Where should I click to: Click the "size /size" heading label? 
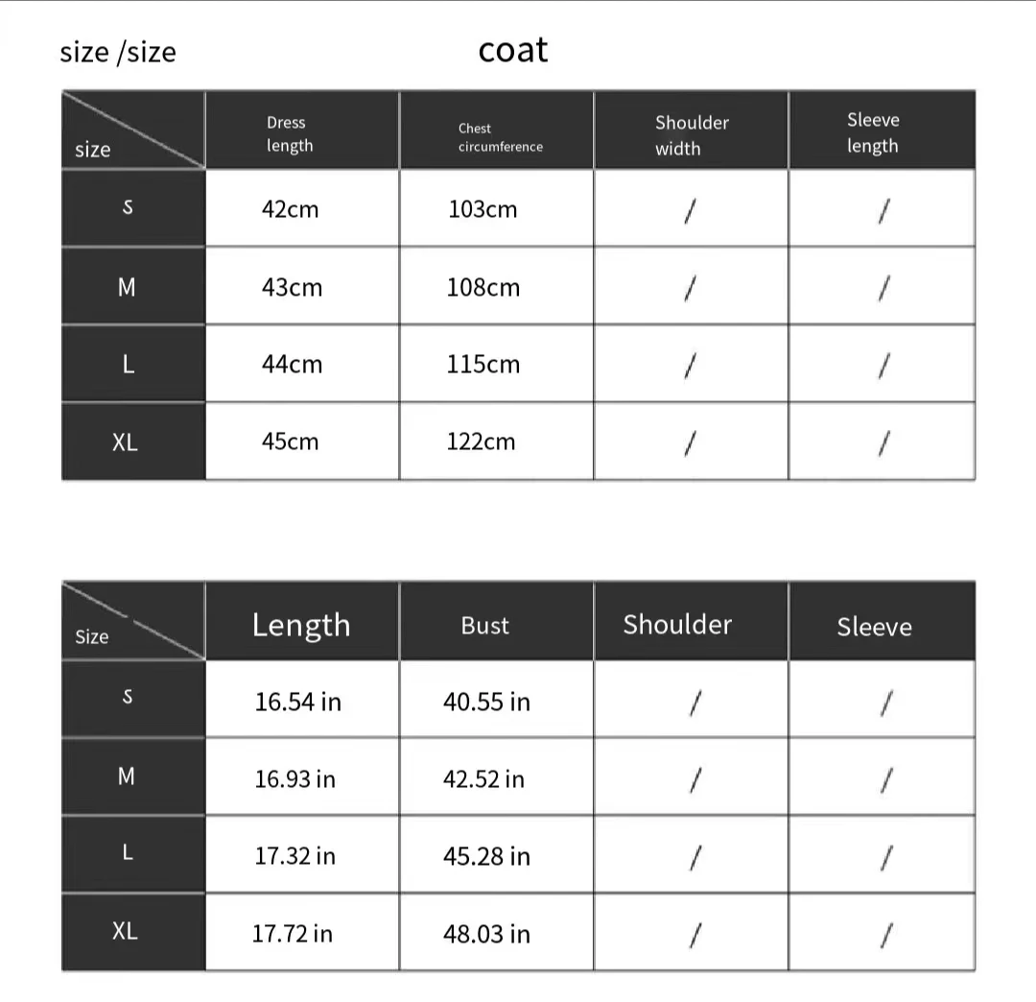click(x=118, y=52)
